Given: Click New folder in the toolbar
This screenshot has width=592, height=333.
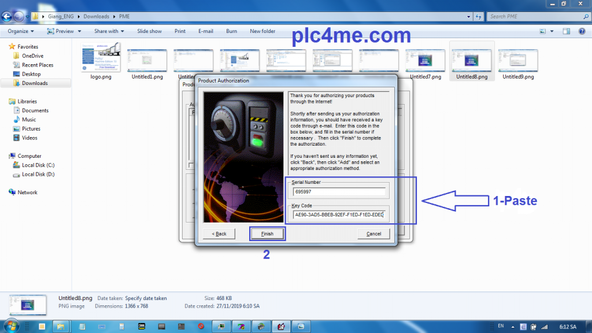Looking at the screenshot, I should coord(262,31).
